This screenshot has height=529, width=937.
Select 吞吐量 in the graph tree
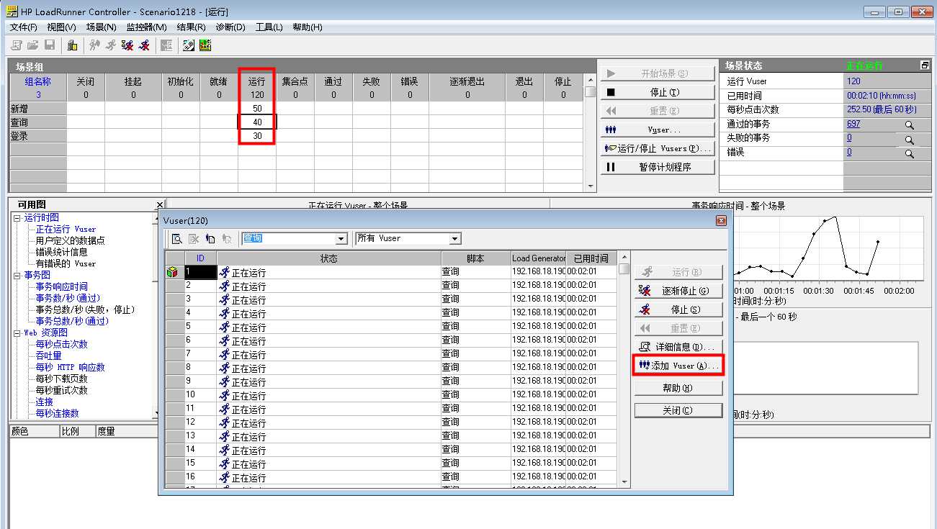[x=49, y=356]
